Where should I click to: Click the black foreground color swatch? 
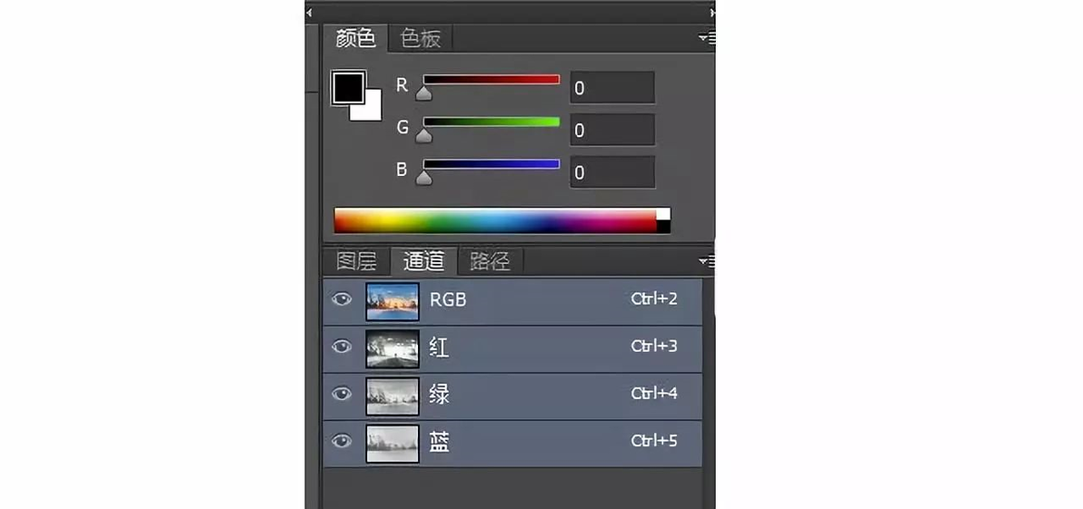[348, 87]
